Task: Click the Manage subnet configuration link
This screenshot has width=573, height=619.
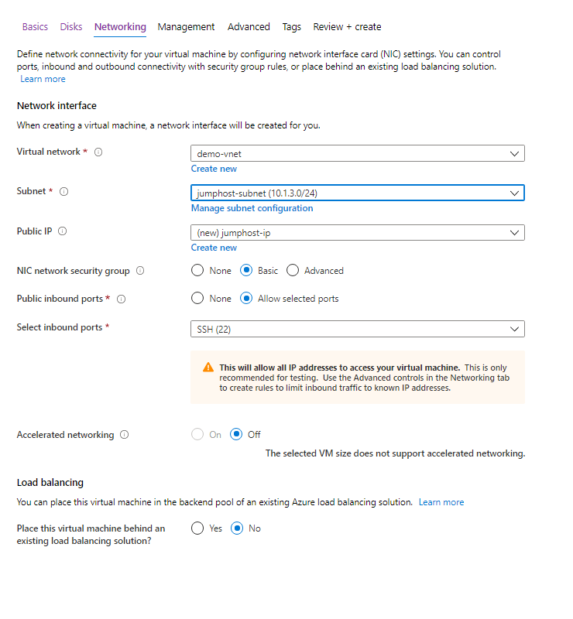Action: point(252,208)
